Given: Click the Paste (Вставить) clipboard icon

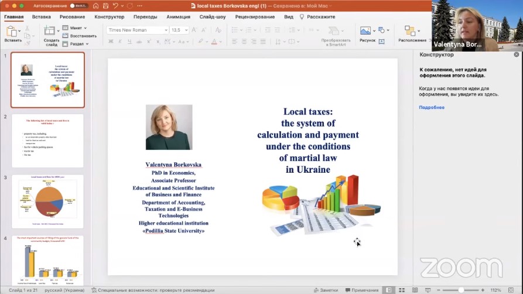Looking at the screenshot, I should 12,32.
